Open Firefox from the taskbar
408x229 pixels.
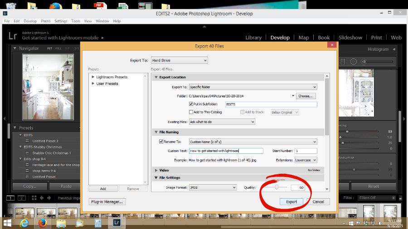coord(42,223)
